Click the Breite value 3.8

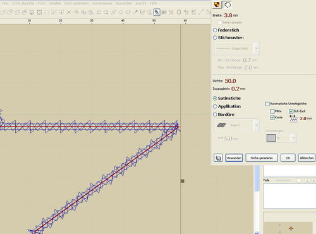click(x=228, y=15)
